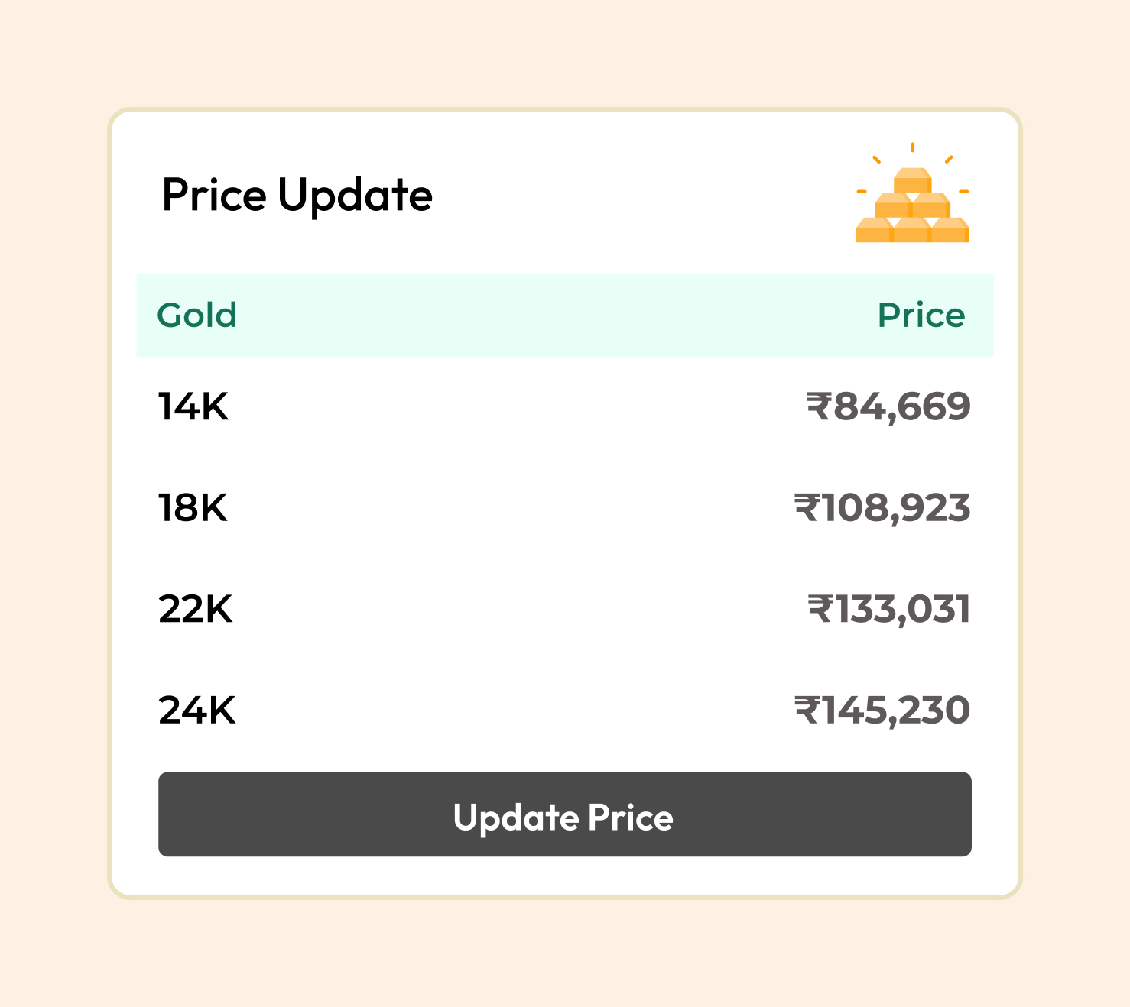Click the rupee symbol in the 14K price
The height and width of the screenshot is (1007, 1130).
(x=818, y=406)
